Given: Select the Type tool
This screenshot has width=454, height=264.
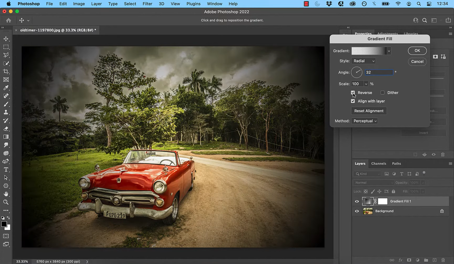Looking at the screenshot, I should coord(6,169).
